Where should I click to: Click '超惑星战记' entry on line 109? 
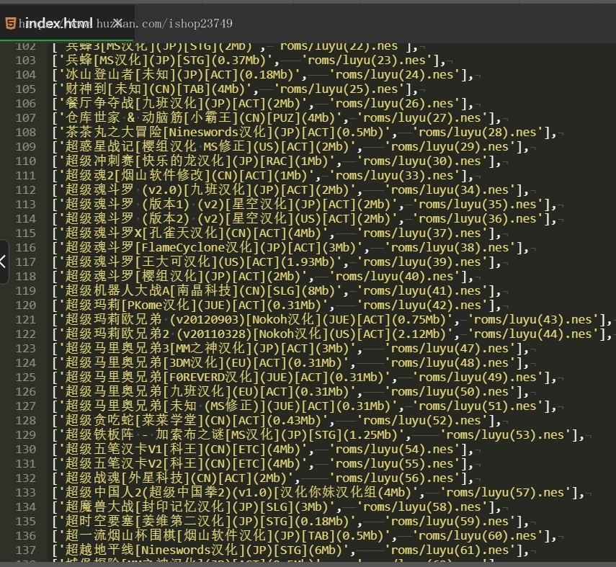(x=100, y=146)
